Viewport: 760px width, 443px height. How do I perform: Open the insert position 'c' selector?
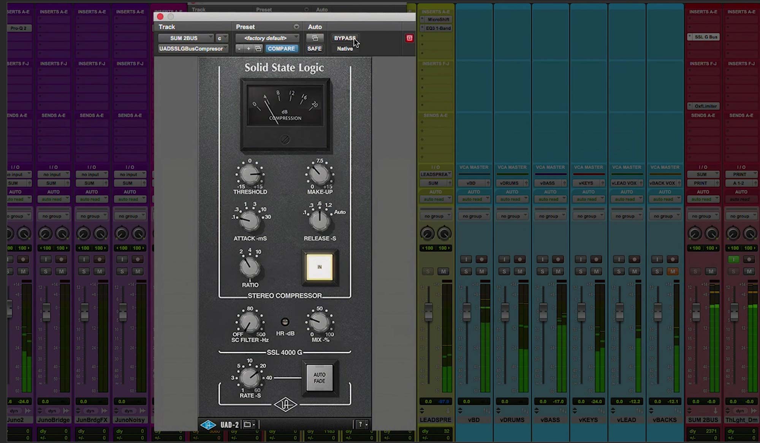pos(222,38)
